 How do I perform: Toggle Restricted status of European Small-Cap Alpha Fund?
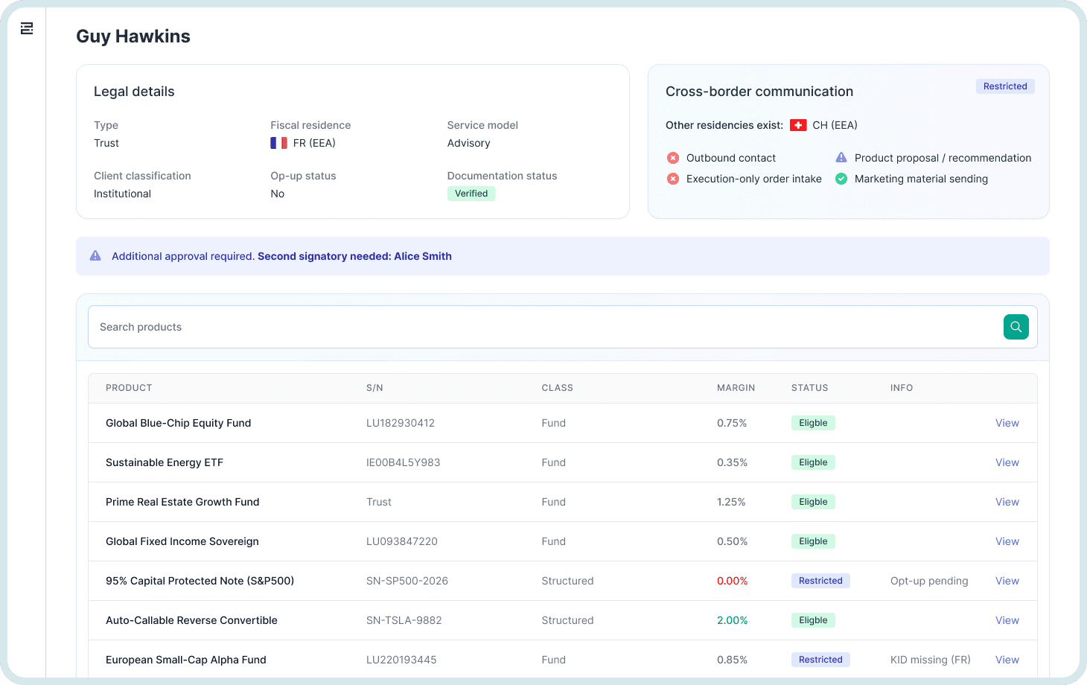coord(820,659)
